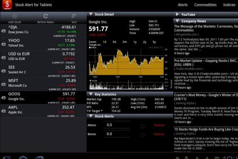Tap the Add Stock plus icon
Image resolution: width=238 pixels, height=159 pixels.
click(15, 16)
